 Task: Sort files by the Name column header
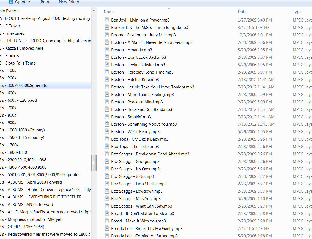[109, 12]
